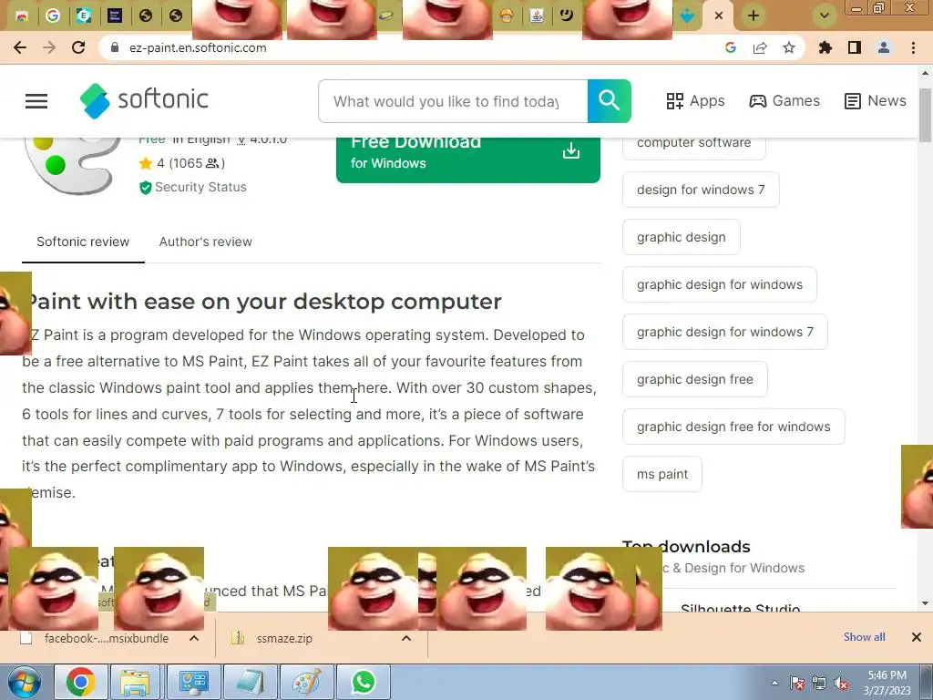Click the page vertical scrollbar thumb
Screen dimensions: 933x700
(x=925, y=115)
